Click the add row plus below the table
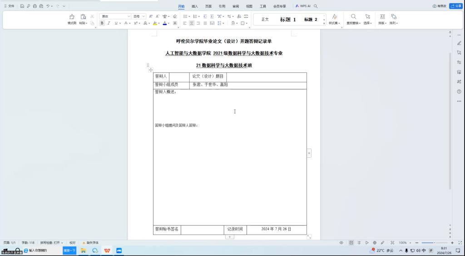The height and width of the screenshot is (256, 465). (x=230, y=237)
